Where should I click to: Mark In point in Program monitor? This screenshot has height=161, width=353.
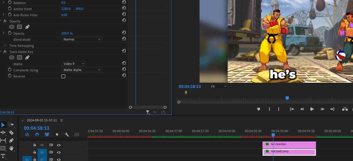pos(269,109)
